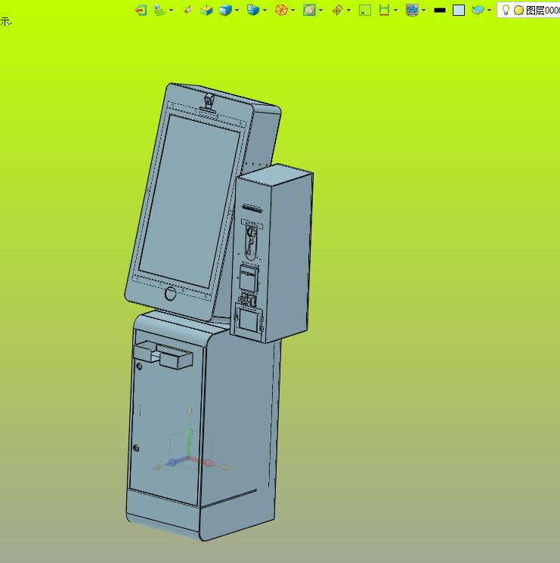Screen dimensions: 560x563
Task: Toggle the layer light bulb visibility
Action: pos(506,10)
